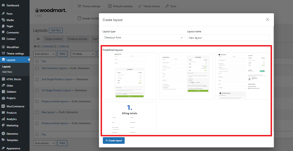The width and height of the screenshot is (293, 151).
Task: Click the WooCommerce icon in sidebar
Action: click(x=3, y=106)
